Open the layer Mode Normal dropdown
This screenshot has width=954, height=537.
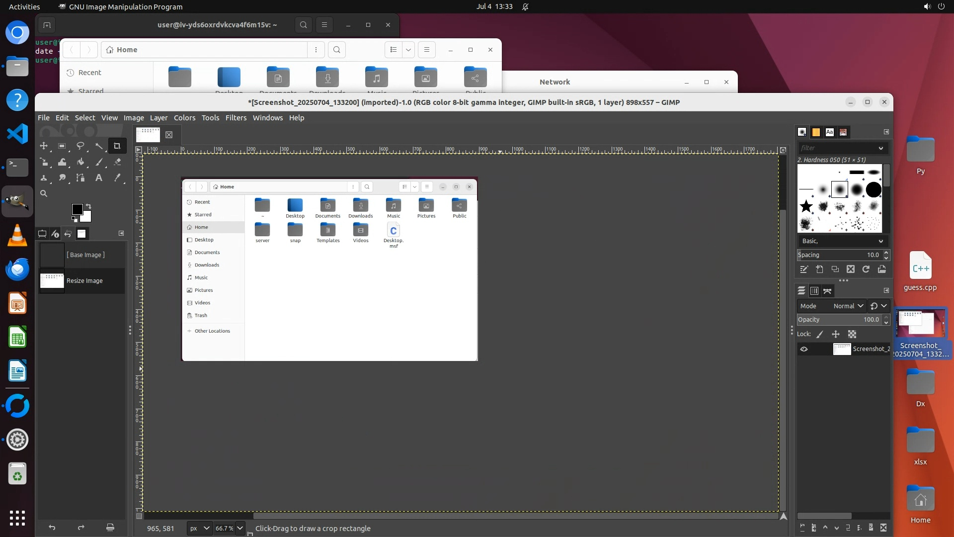[x=848, y=306]
